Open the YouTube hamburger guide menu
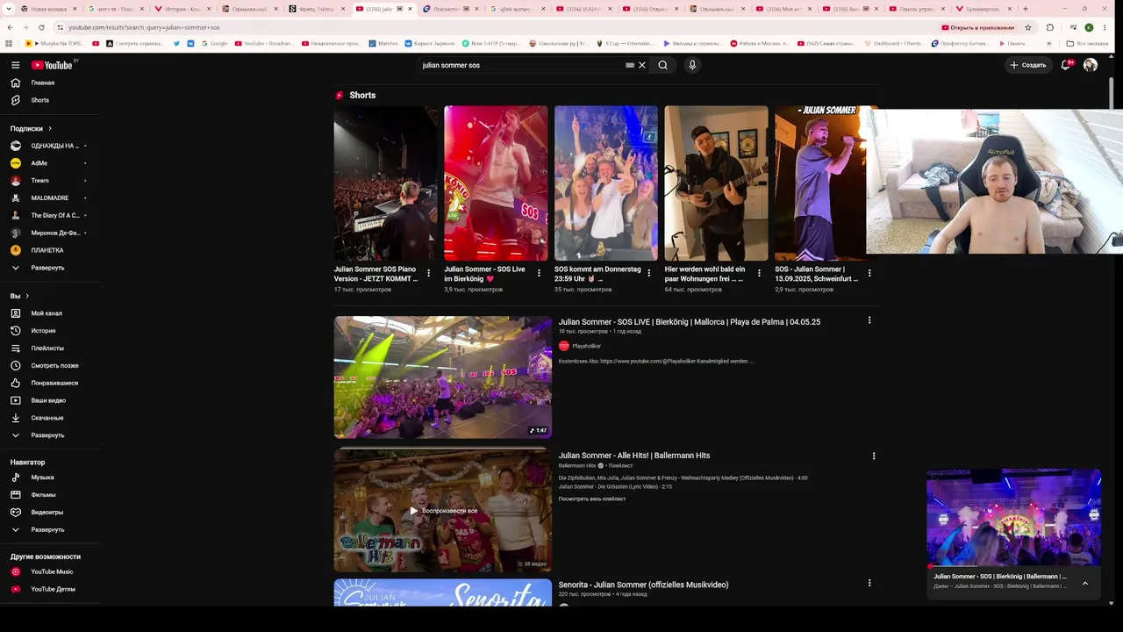Viewport: 1123px width, 632px height. coord(15,65)
